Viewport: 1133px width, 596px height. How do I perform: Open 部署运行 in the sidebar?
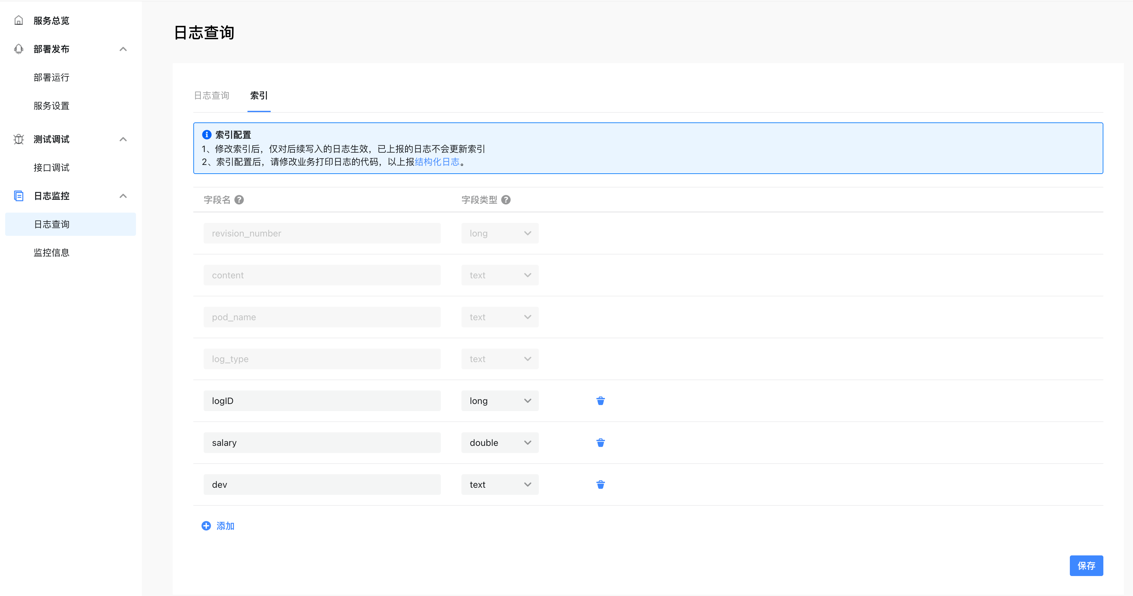click(x=52, y=77)
